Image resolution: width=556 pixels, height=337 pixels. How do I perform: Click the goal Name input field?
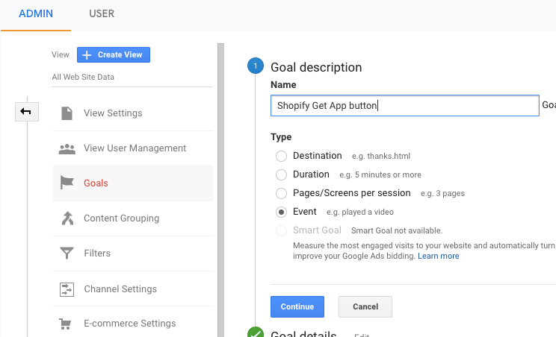(404, 105)
